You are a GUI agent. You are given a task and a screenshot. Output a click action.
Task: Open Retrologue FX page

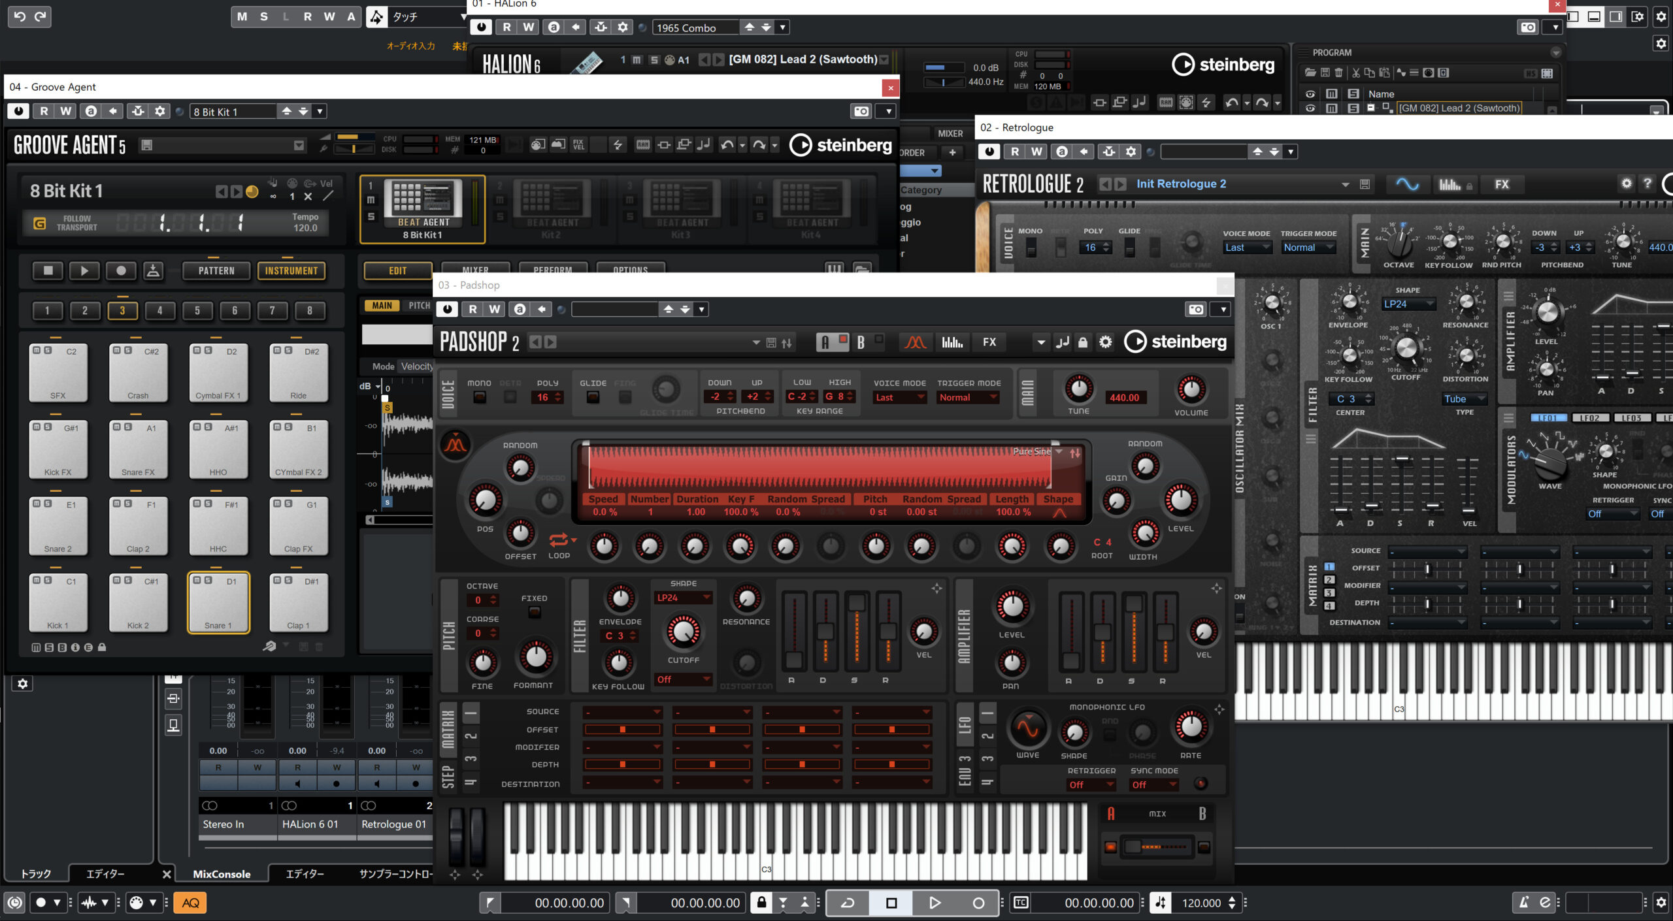1502,184
